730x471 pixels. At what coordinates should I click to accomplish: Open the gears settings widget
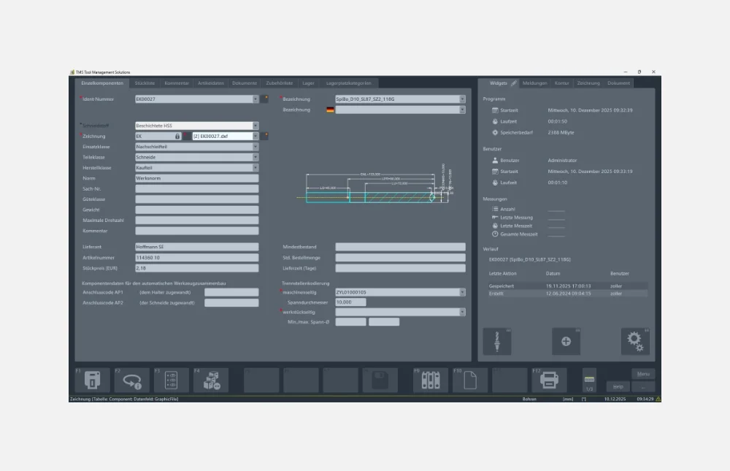634,341
